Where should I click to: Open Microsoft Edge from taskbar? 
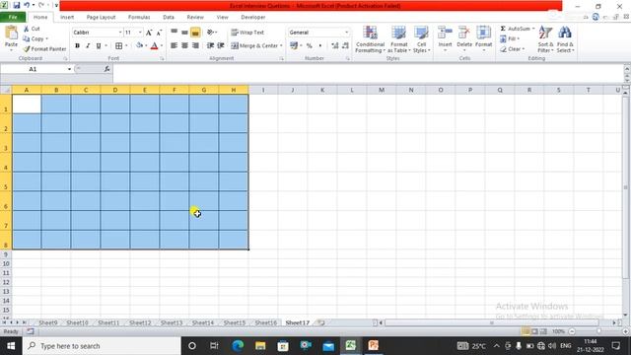[238, 346]
